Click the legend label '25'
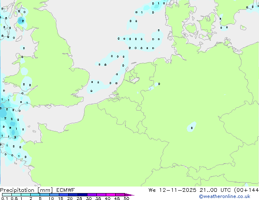Viewport: 259px width, 200px height. [79, 198]
